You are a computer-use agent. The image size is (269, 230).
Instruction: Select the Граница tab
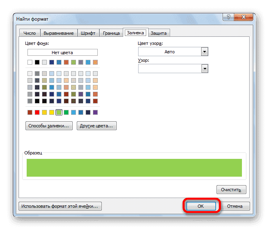point(111,33)
